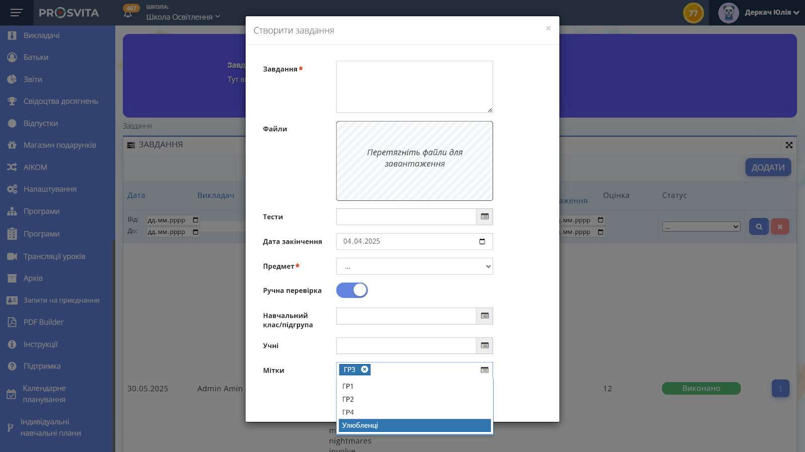Open PDF Builder in the sidebar
The height and width of the screenshot is (452, 805).
(43, 322)
